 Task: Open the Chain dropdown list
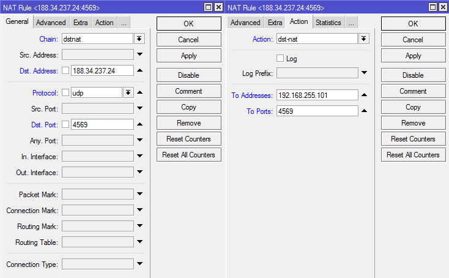point(139,39)
